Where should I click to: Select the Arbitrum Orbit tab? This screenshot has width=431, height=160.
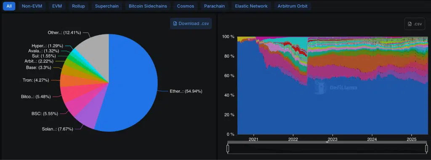click(x=293, y=6)
